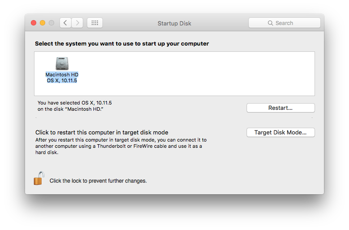Screen dimensions: 349x230
Task: Go forward with the right chevron
Action: (77, 23)
